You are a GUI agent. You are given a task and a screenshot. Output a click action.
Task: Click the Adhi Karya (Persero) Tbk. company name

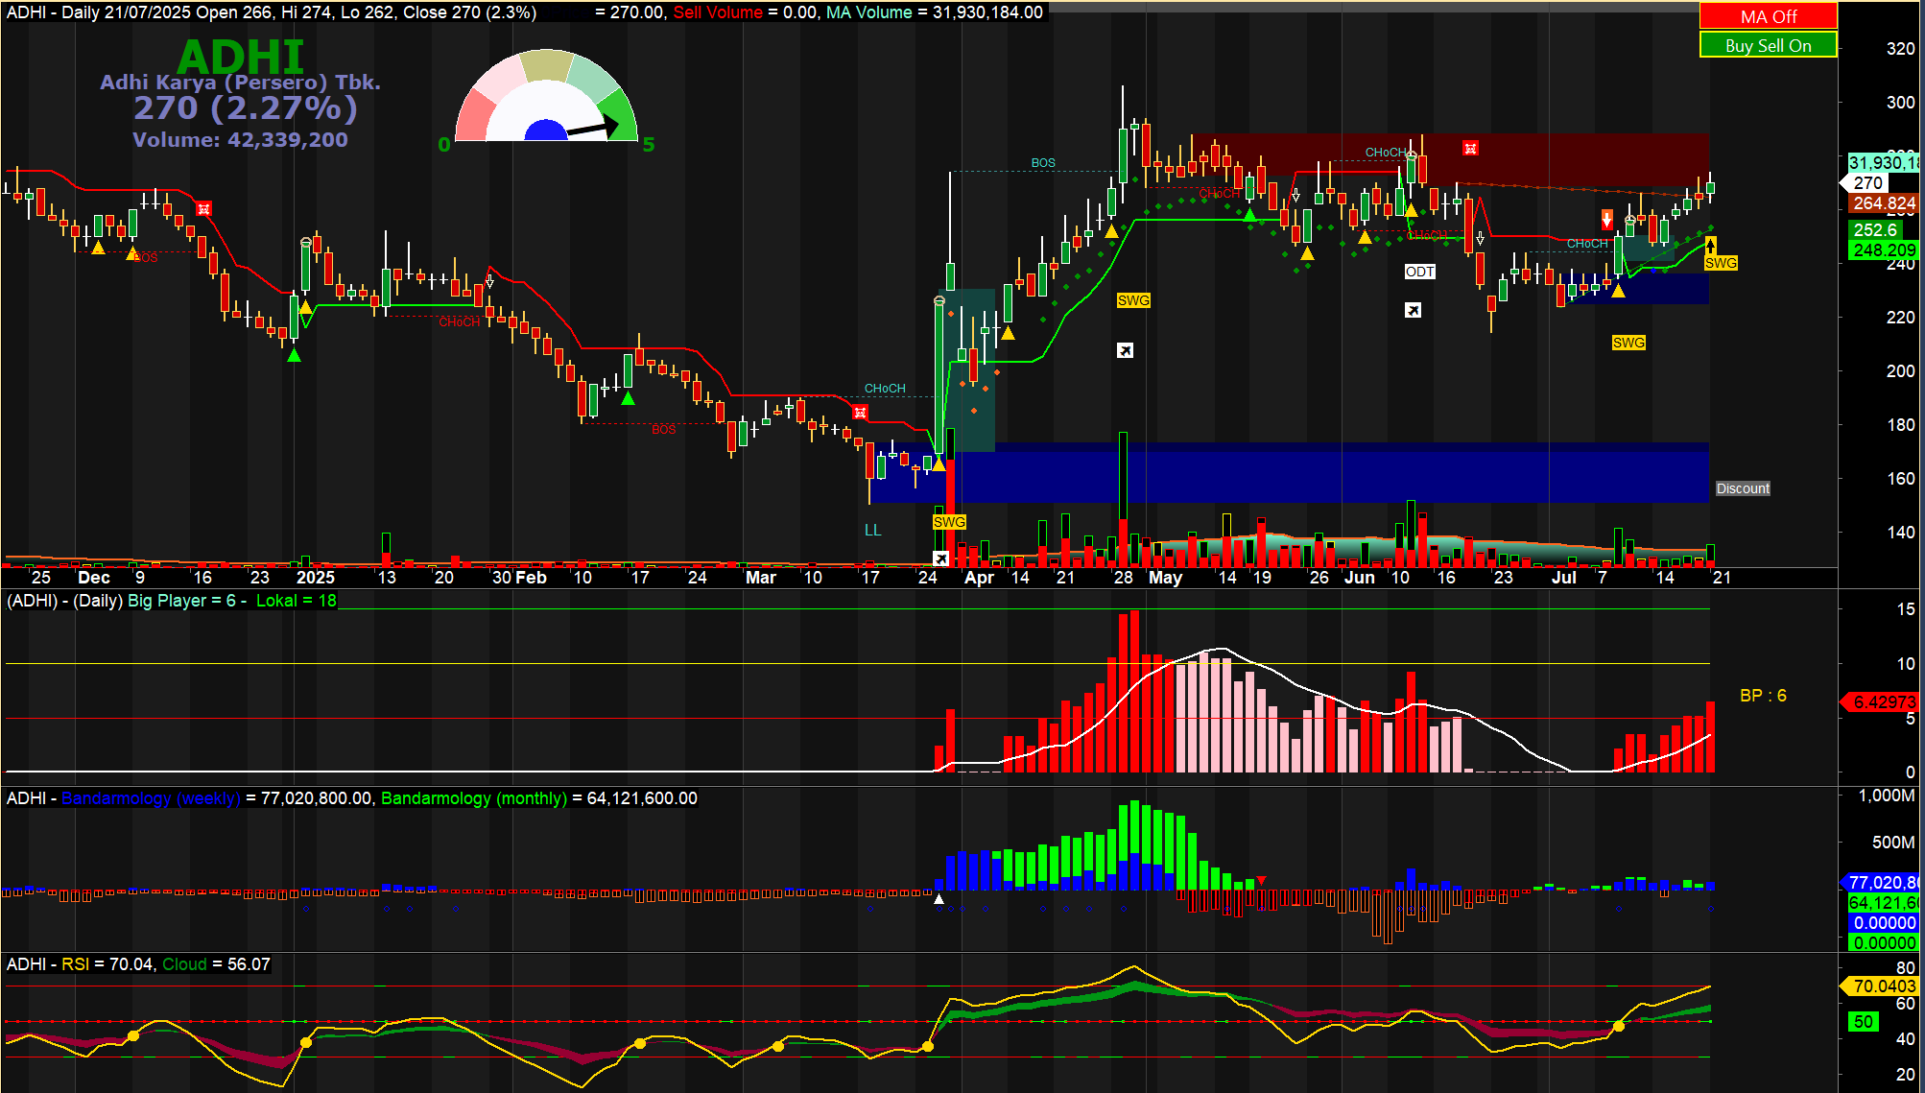pyautogui.click(x=241, y=83)
